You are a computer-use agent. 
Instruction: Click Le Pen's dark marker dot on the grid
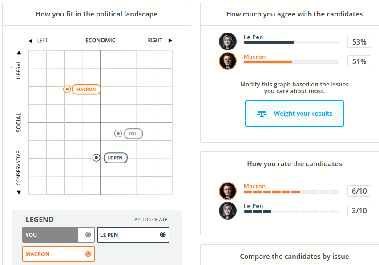(x=96, y=158)
